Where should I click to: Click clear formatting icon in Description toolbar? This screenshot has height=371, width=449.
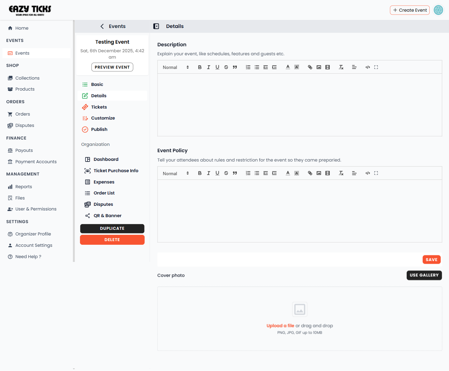pyautogui.click(x=341, y=67)
